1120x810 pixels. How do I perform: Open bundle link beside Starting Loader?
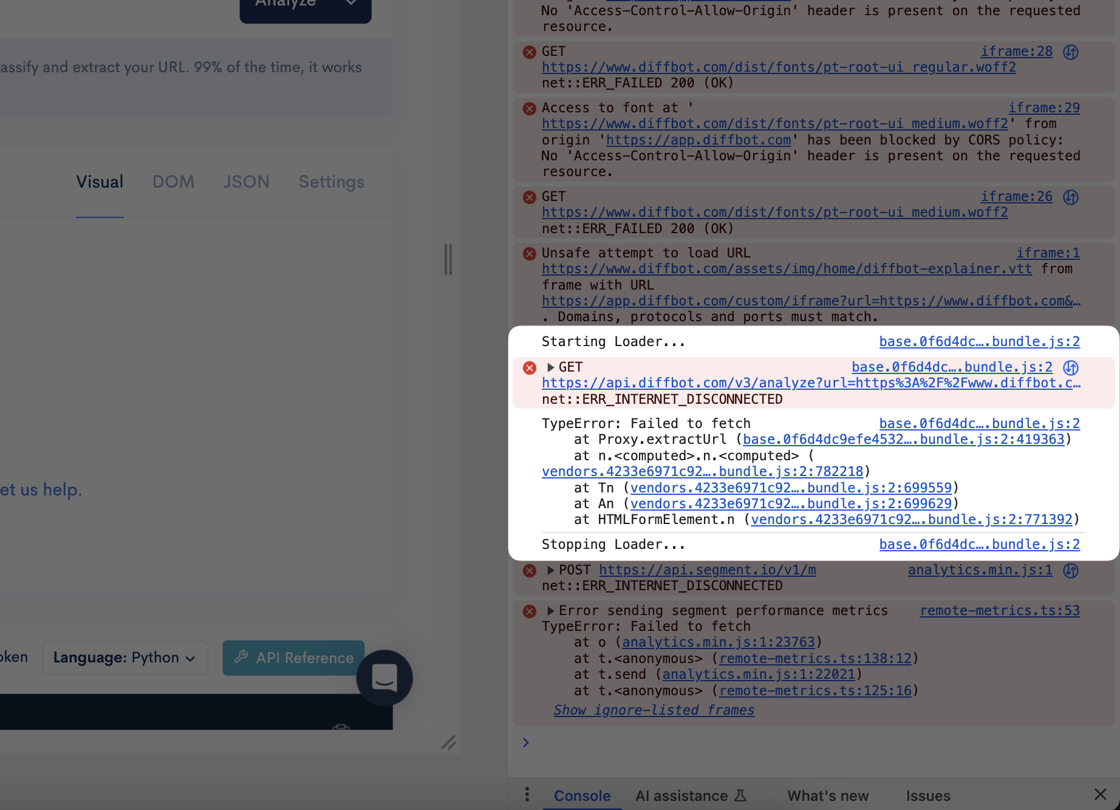[980, 342]
